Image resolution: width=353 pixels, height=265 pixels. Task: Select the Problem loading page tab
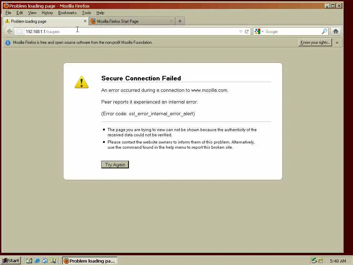click(x=46, y=21)
